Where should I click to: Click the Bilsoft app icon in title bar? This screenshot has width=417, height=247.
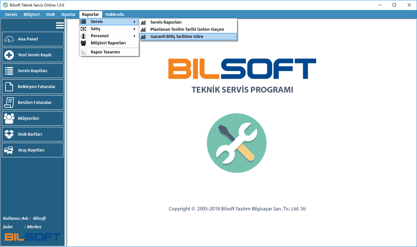[x=5, y=5]
